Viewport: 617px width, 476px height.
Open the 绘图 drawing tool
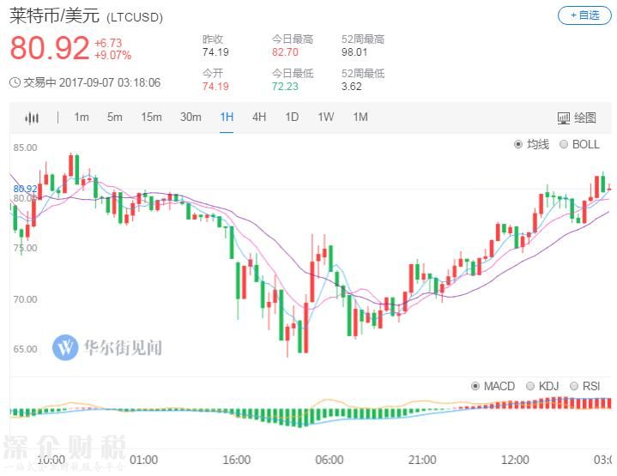click(577, 117)
